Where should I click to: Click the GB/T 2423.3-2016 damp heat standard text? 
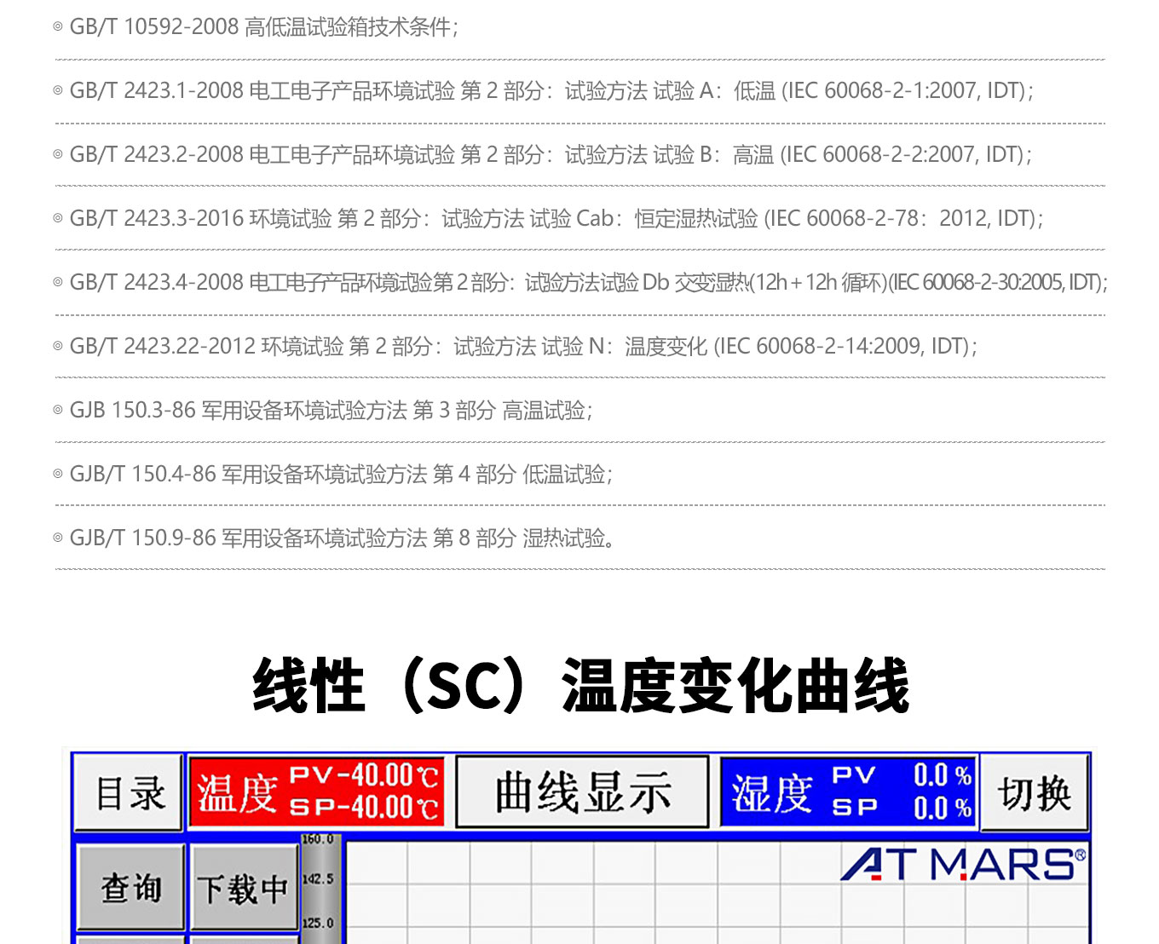coord(556,218)
